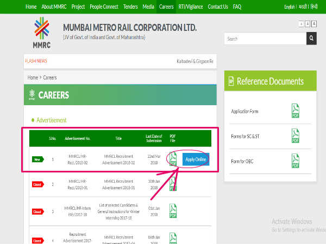
Task: Click the Apply Online button
Action: pos(196,159)
